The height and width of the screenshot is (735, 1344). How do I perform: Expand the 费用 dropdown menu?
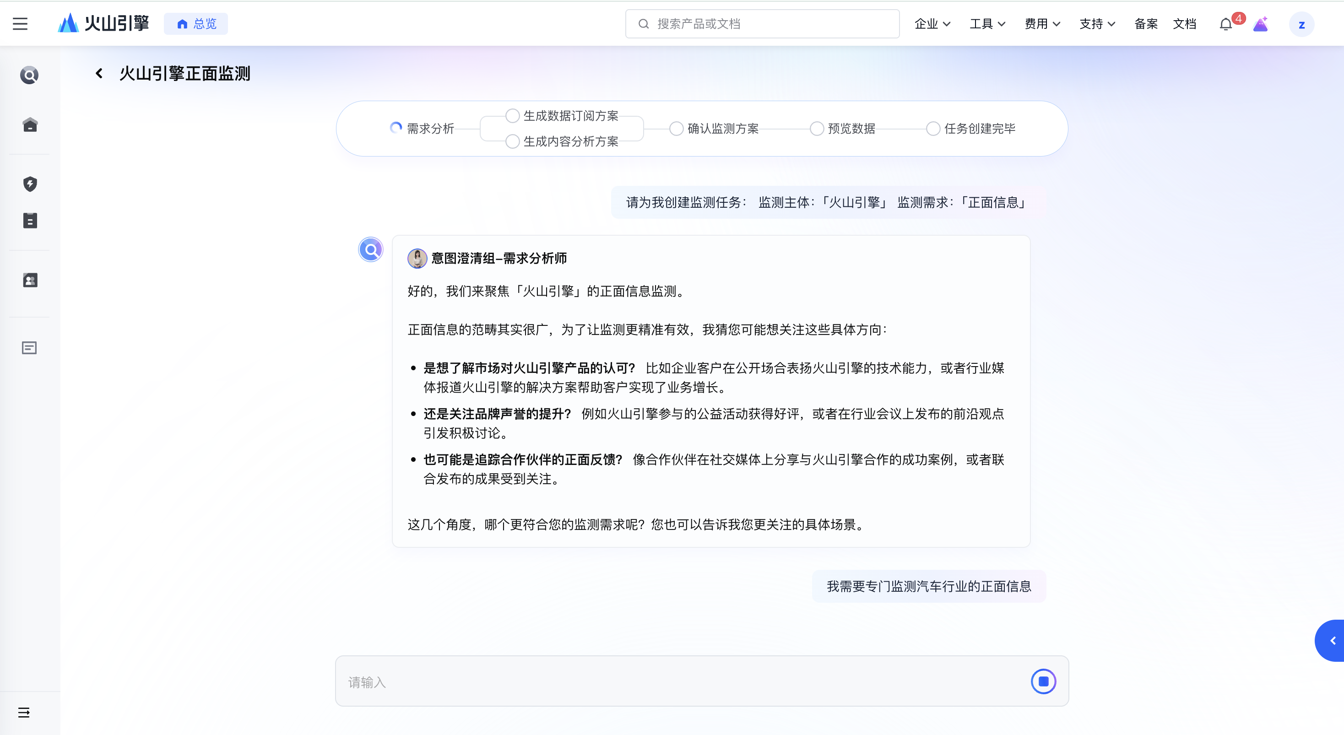tap(1042, 24)
